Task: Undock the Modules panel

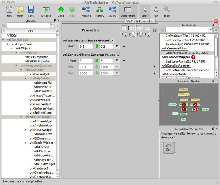Action: pos(55,21)
